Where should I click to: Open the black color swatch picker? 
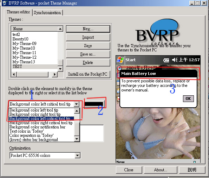pos(94,104)
